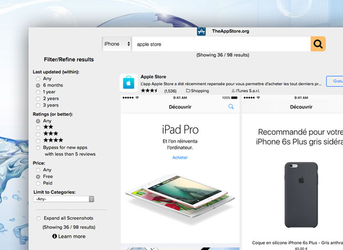Viewport: 343px width, 250px height.
Task: Select the 3 years update filter
Action: [38, 105]
